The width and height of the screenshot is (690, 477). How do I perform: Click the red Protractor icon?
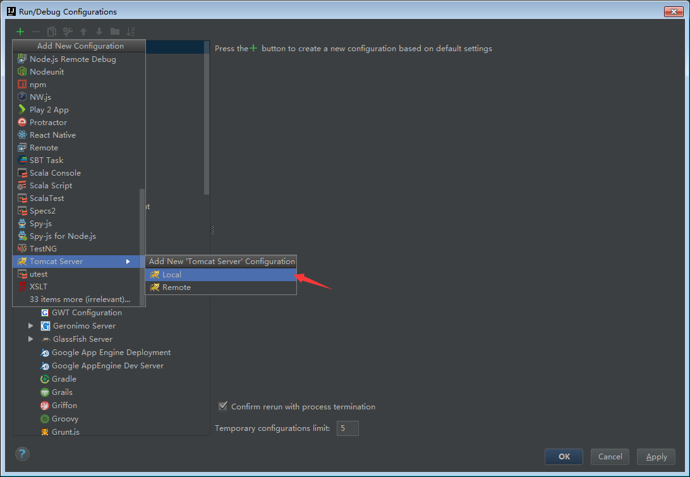[x=22, y=123]
